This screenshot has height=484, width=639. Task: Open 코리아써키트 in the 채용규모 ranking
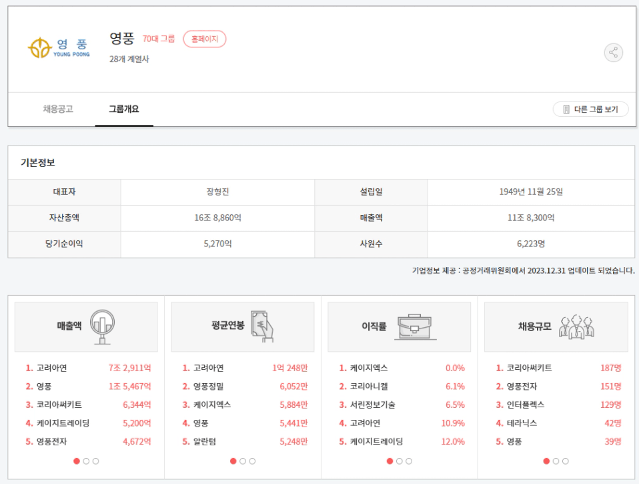[529, 368]
